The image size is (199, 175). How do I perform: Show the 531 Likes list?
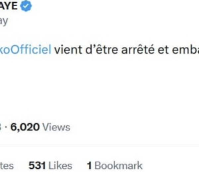tap(50, 165)
